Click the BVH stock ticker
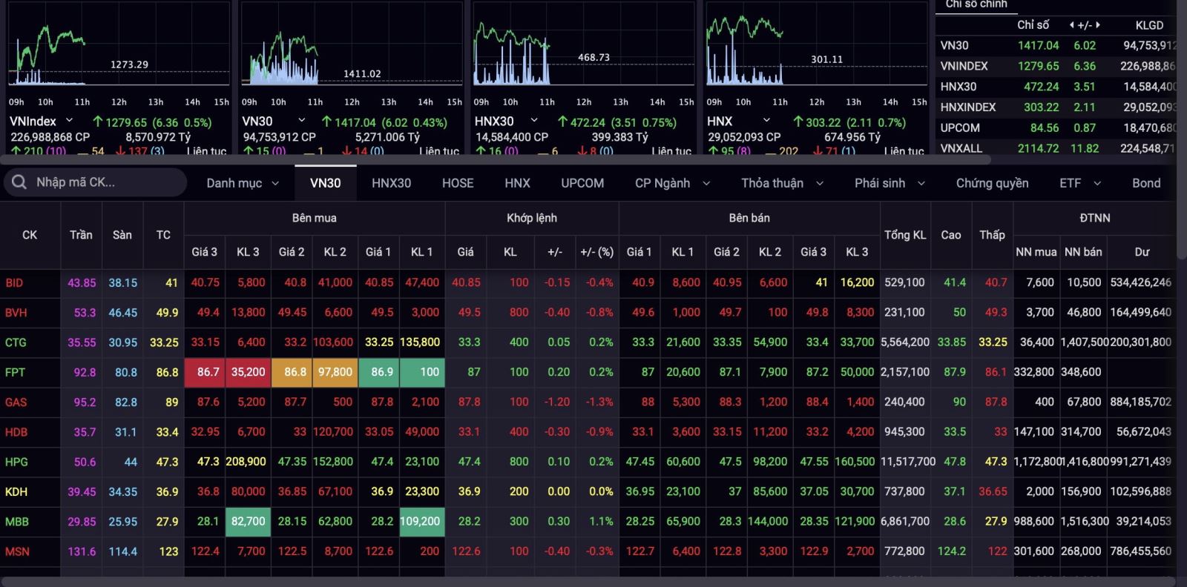This screenshot has height=587, width=1187. click(x=16, y=313)
